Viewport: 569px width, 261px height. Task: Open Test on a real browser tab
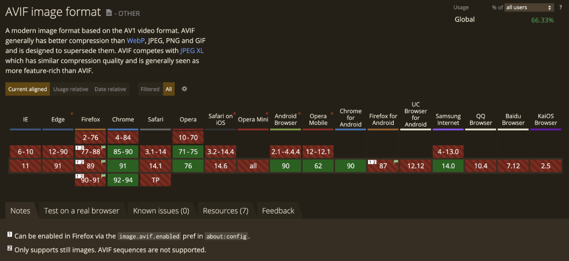pyautogui.click(x=81, y=211)
